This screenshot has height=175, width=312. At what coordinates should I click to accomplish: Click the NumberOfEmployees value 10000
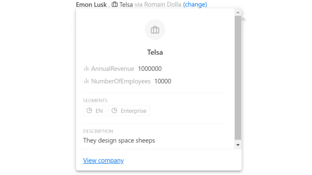click(163, 81)
